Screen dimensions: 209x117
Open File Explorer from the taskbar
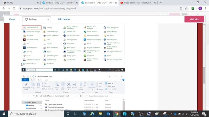point(100,114)
